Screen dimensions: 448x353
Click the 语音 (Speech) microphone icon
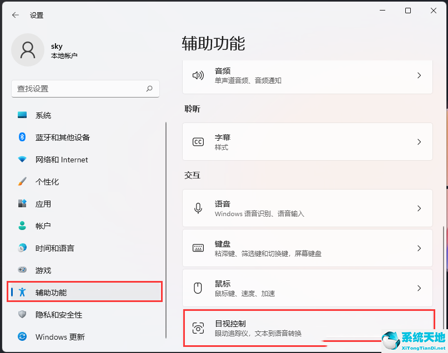198,208
